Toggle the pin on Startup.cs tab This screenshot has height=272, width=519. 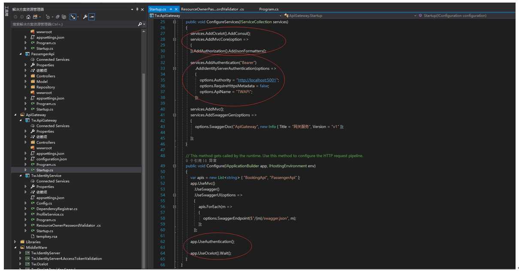[171, 9]
